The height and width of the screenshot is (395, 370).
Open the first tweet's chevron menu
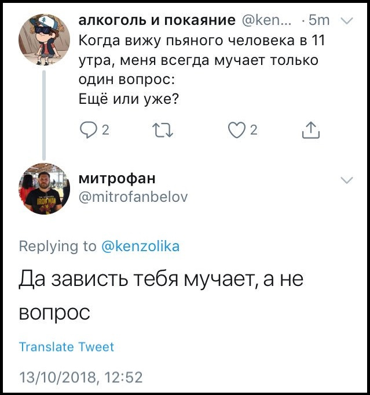[x=346, y=21]
